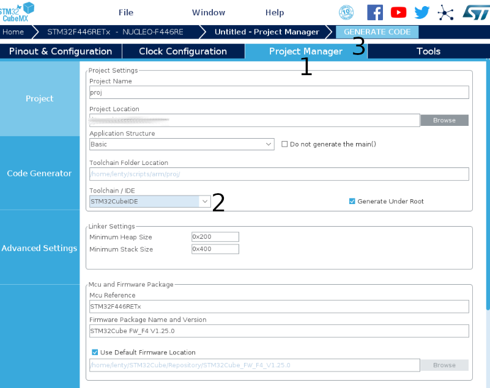This screenshot has height=388, width=490.
Task: Uncheck Use Default Firmware Location
Action: (95, 353)
